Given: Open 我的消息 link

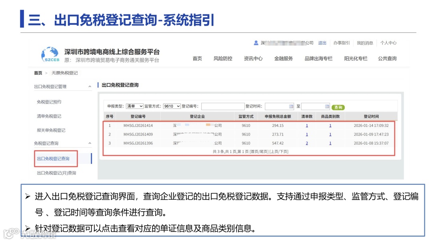Looking at the screenshot, I should (x=365, y=43).
